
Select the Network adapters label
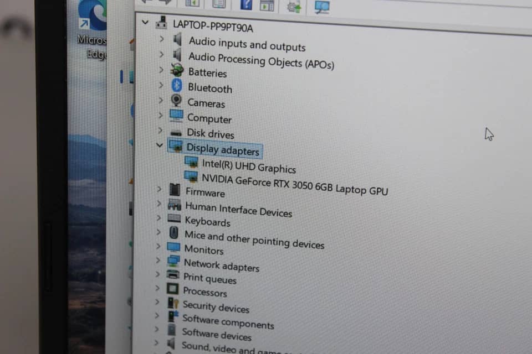coord(222,265)
